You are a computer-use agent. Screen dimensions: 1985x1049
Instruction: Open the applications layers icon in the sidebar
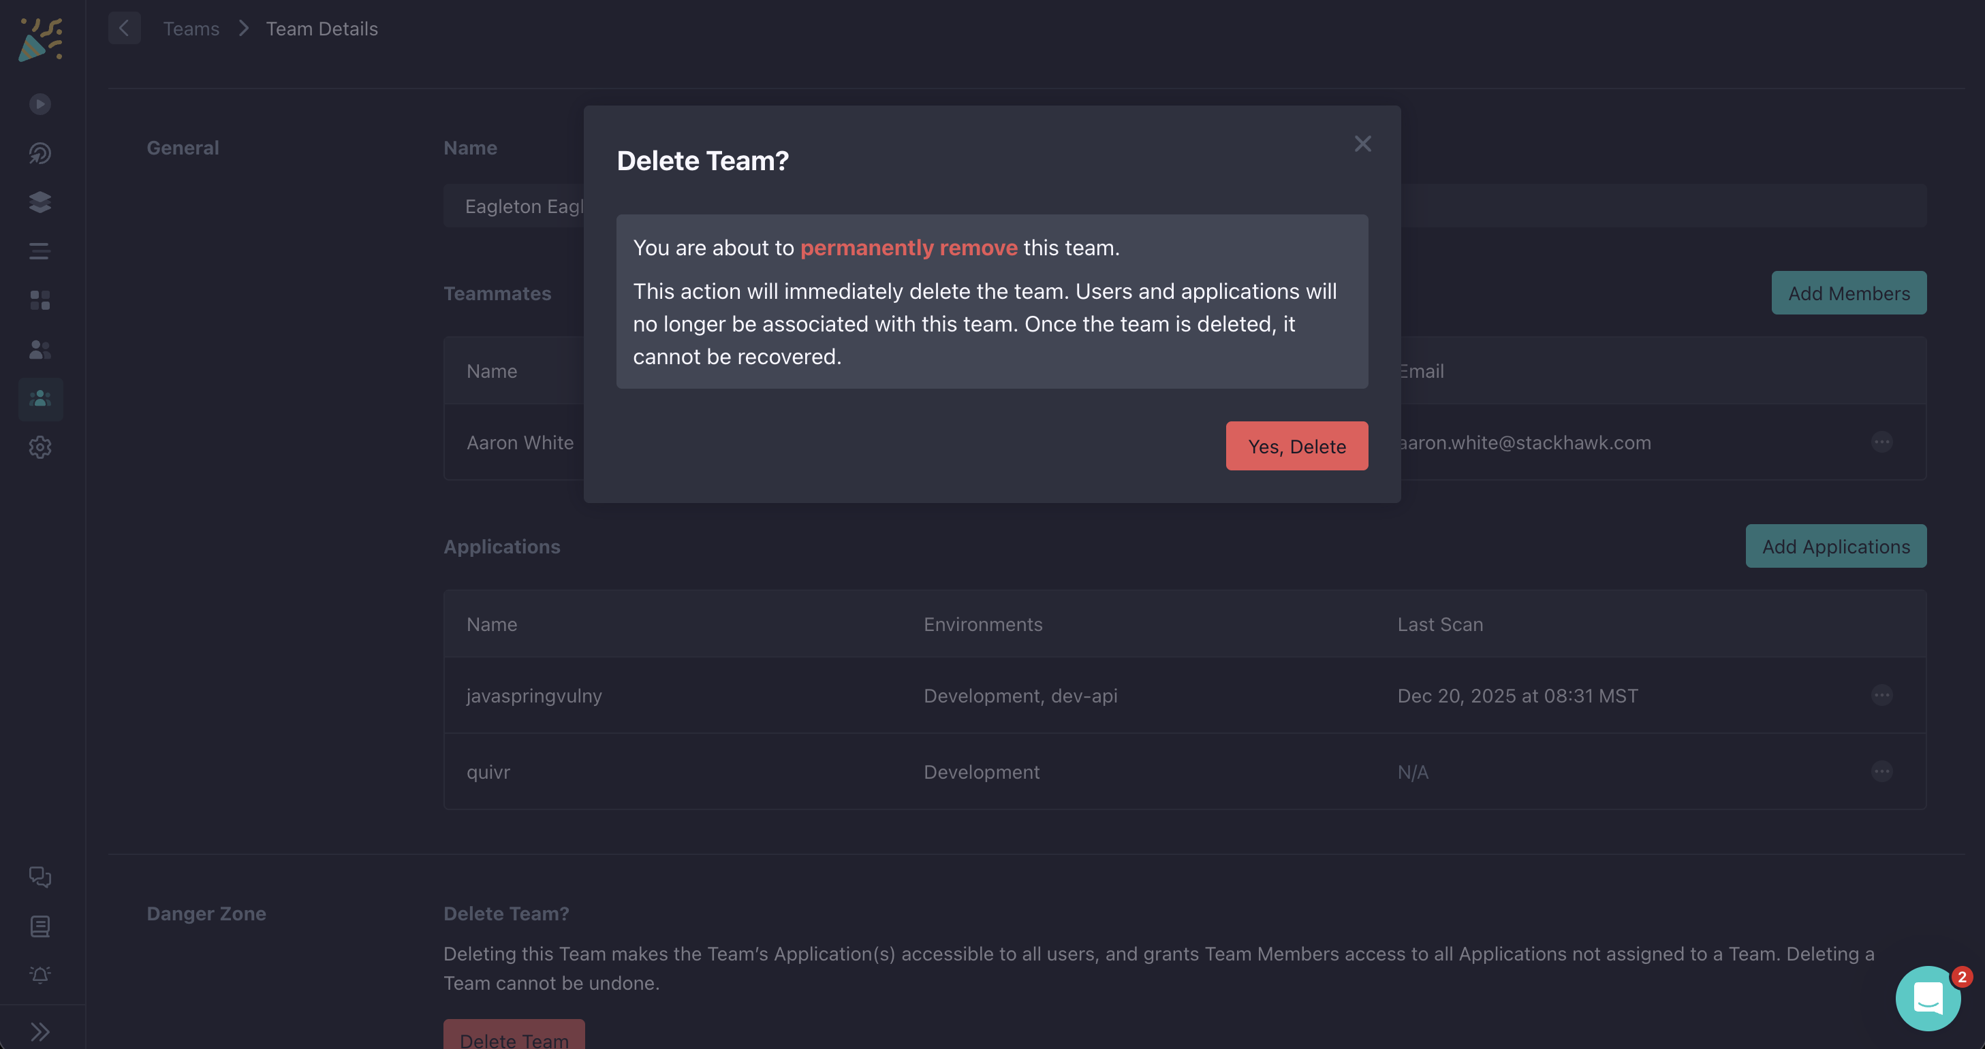[x=40, y=203]
